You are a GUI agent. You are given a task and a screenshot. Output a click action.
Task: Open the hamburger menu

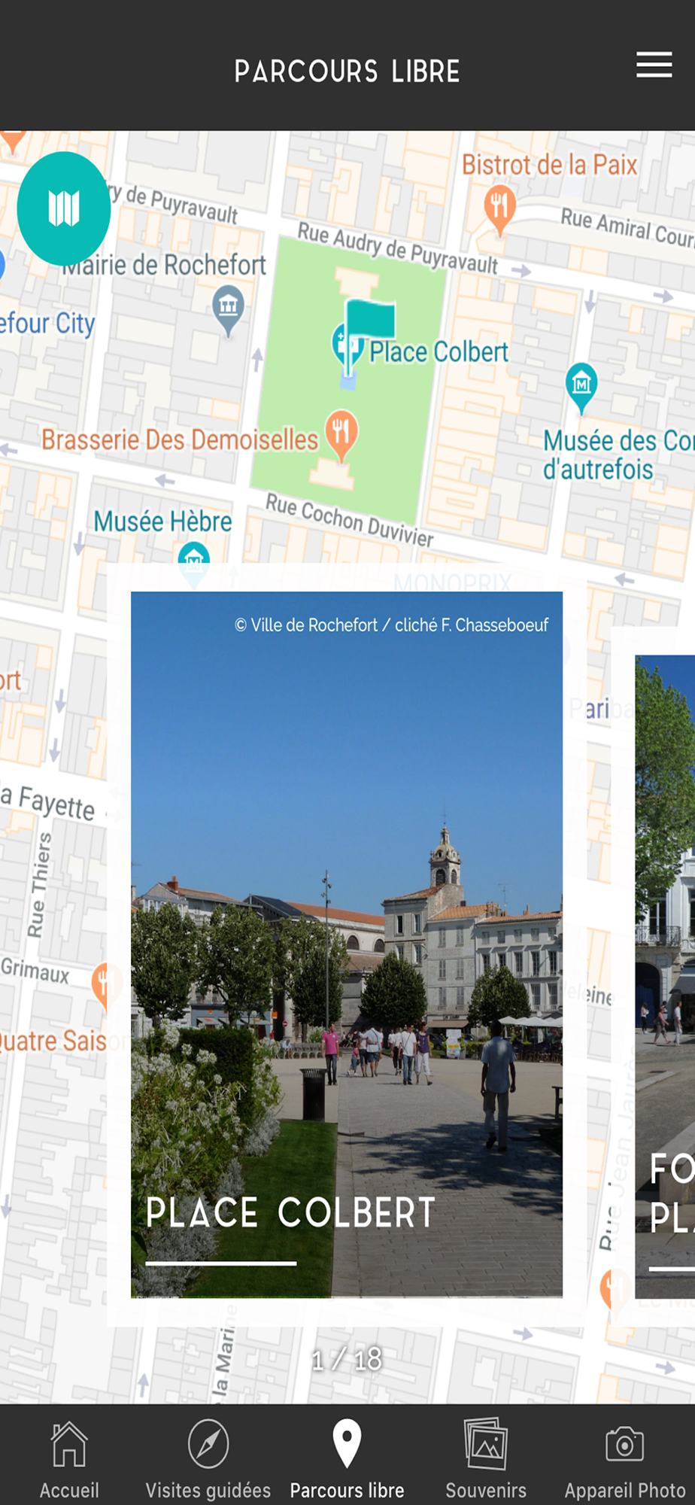pos(654,65)
